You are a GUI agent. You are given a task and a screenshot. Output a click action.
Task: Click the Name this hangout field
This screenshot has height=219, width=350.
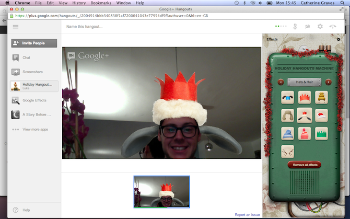click(85, 27)
